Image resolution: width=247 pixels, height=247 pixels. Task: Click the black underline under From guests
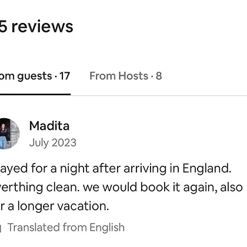(x=35, y=95)
